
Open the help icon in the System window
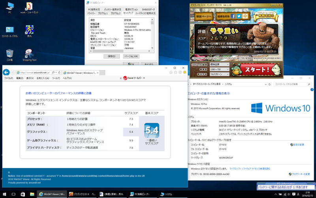(x=312, y=90)
